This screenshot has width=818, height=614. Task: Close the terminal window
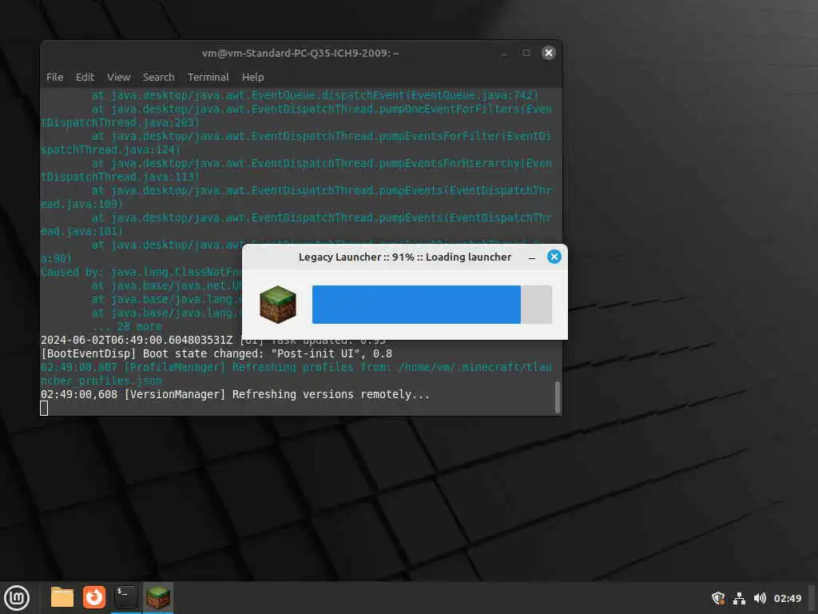tap(548, 53)
